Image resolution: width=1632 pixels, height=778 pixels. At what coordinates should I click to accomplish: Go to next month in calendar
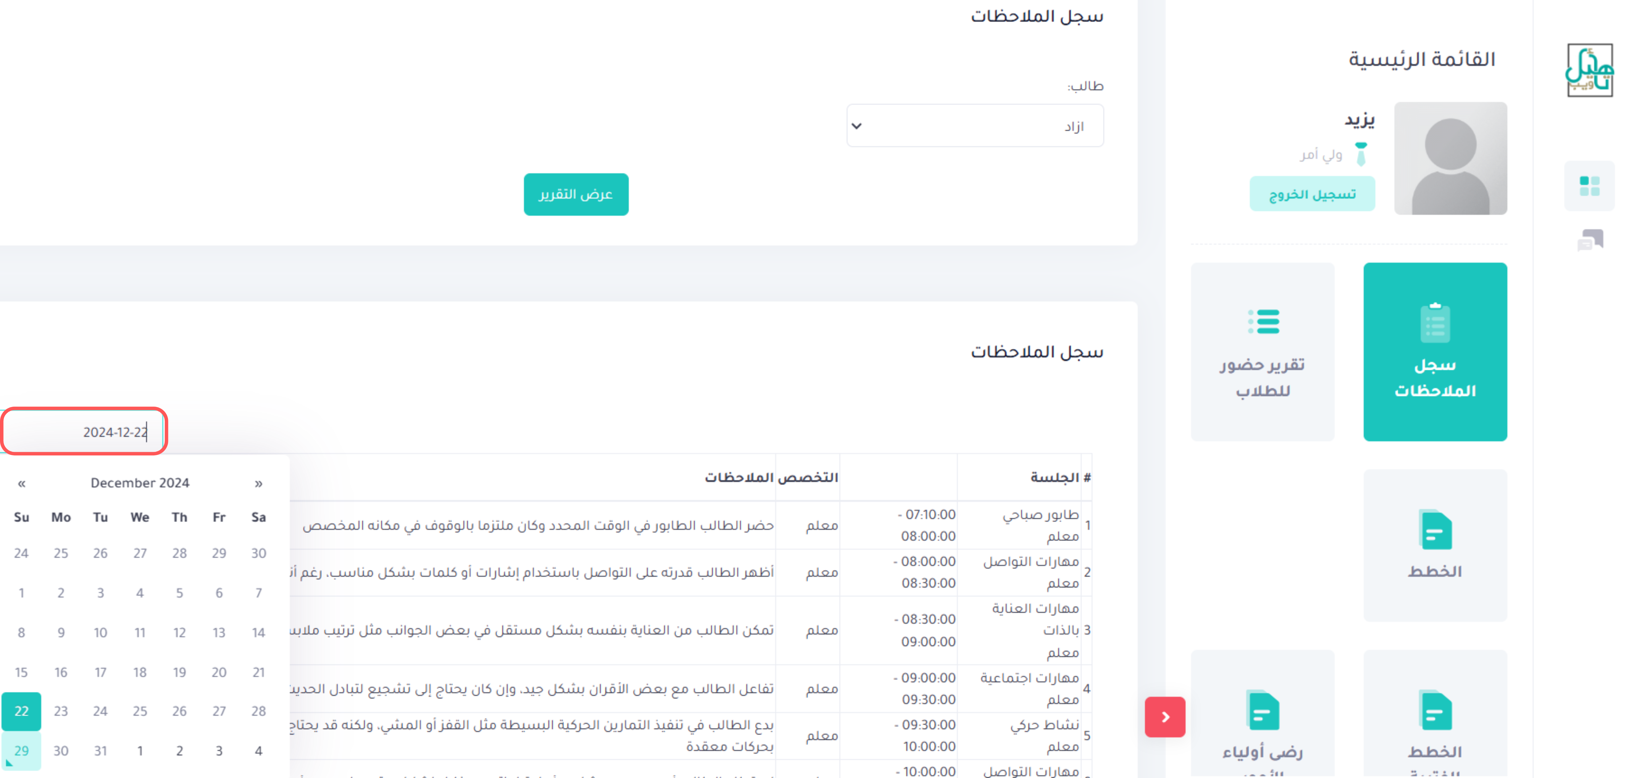click(258, 484)
